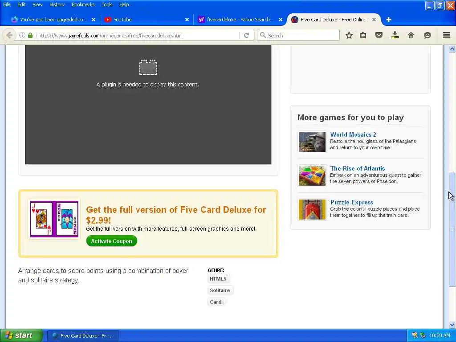Close the 'You've just been upgraded' tab
The width and height of the screenshot is (456, 342).
click(x=94, y=20)
